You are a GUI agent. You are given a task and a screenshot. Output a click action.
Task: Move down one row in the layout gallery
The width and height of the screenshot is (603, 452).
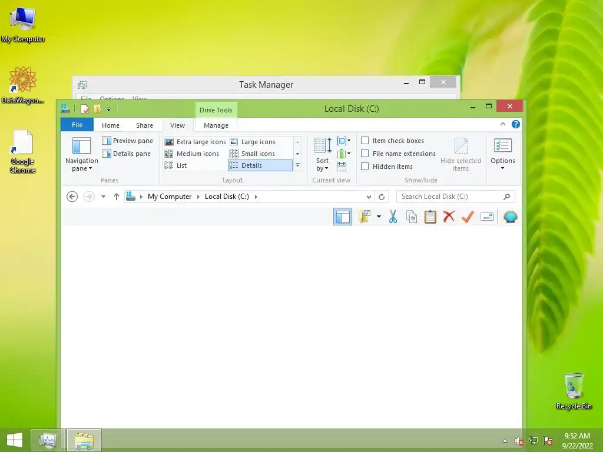297,154
